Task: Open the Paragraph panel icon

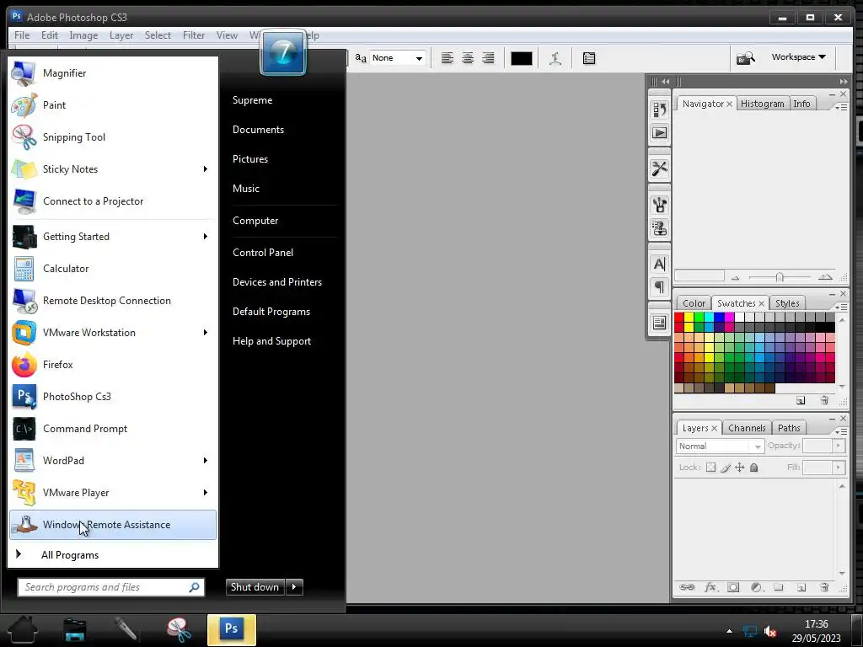Action: click(659, 287)
